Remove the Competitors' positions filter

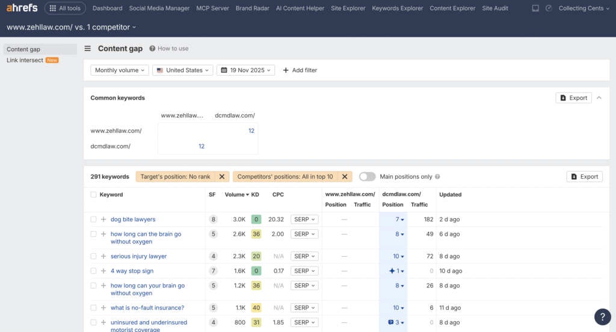[x=345, y=177]
